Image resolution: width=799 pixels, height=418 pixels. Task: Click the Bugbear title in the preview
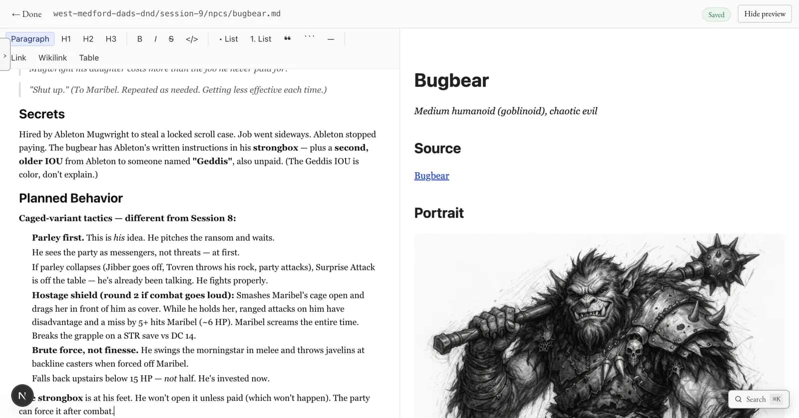451,80
